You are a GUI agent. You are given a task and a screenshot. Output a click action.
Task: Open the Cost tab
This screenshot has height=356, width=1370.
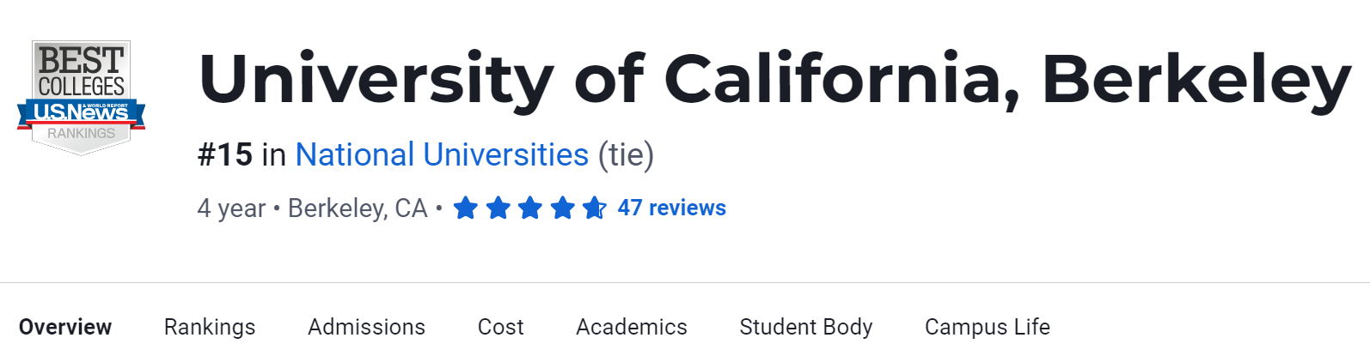500,327
